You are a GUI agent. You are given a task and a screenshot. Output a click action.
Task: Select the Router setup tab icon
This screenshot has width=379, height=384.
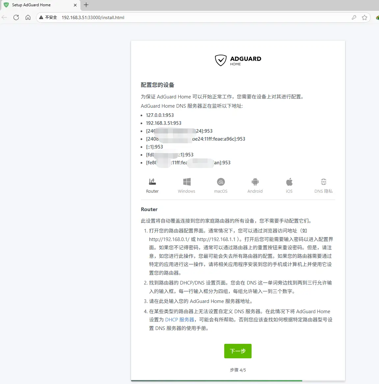[152, 182]
